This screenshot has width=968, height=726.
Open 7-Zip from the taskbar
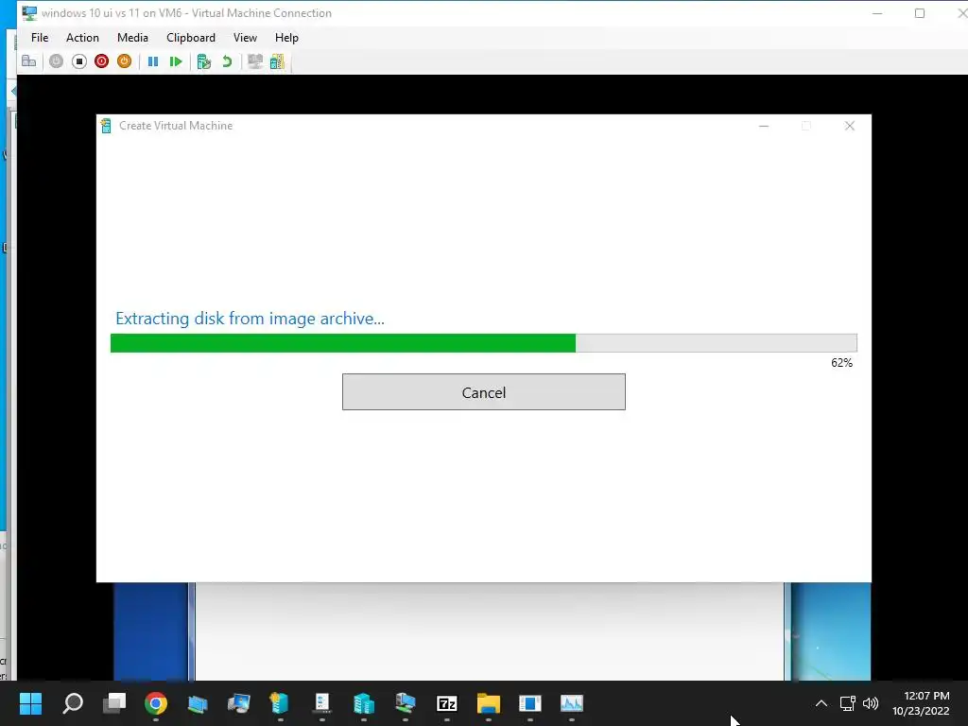[447, 703]
